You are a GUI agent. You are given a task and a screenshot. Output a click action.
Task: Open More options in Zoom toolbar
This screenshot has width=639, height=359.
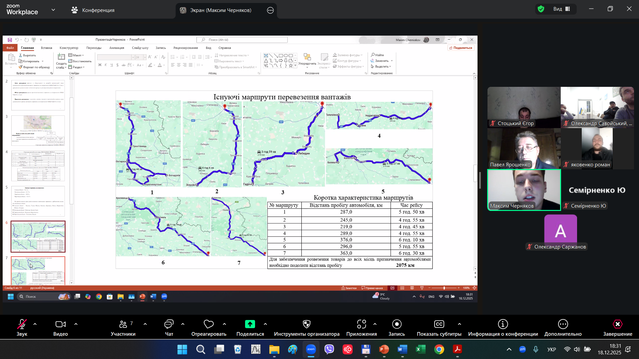pyautogui.click(x=563, y=324)
